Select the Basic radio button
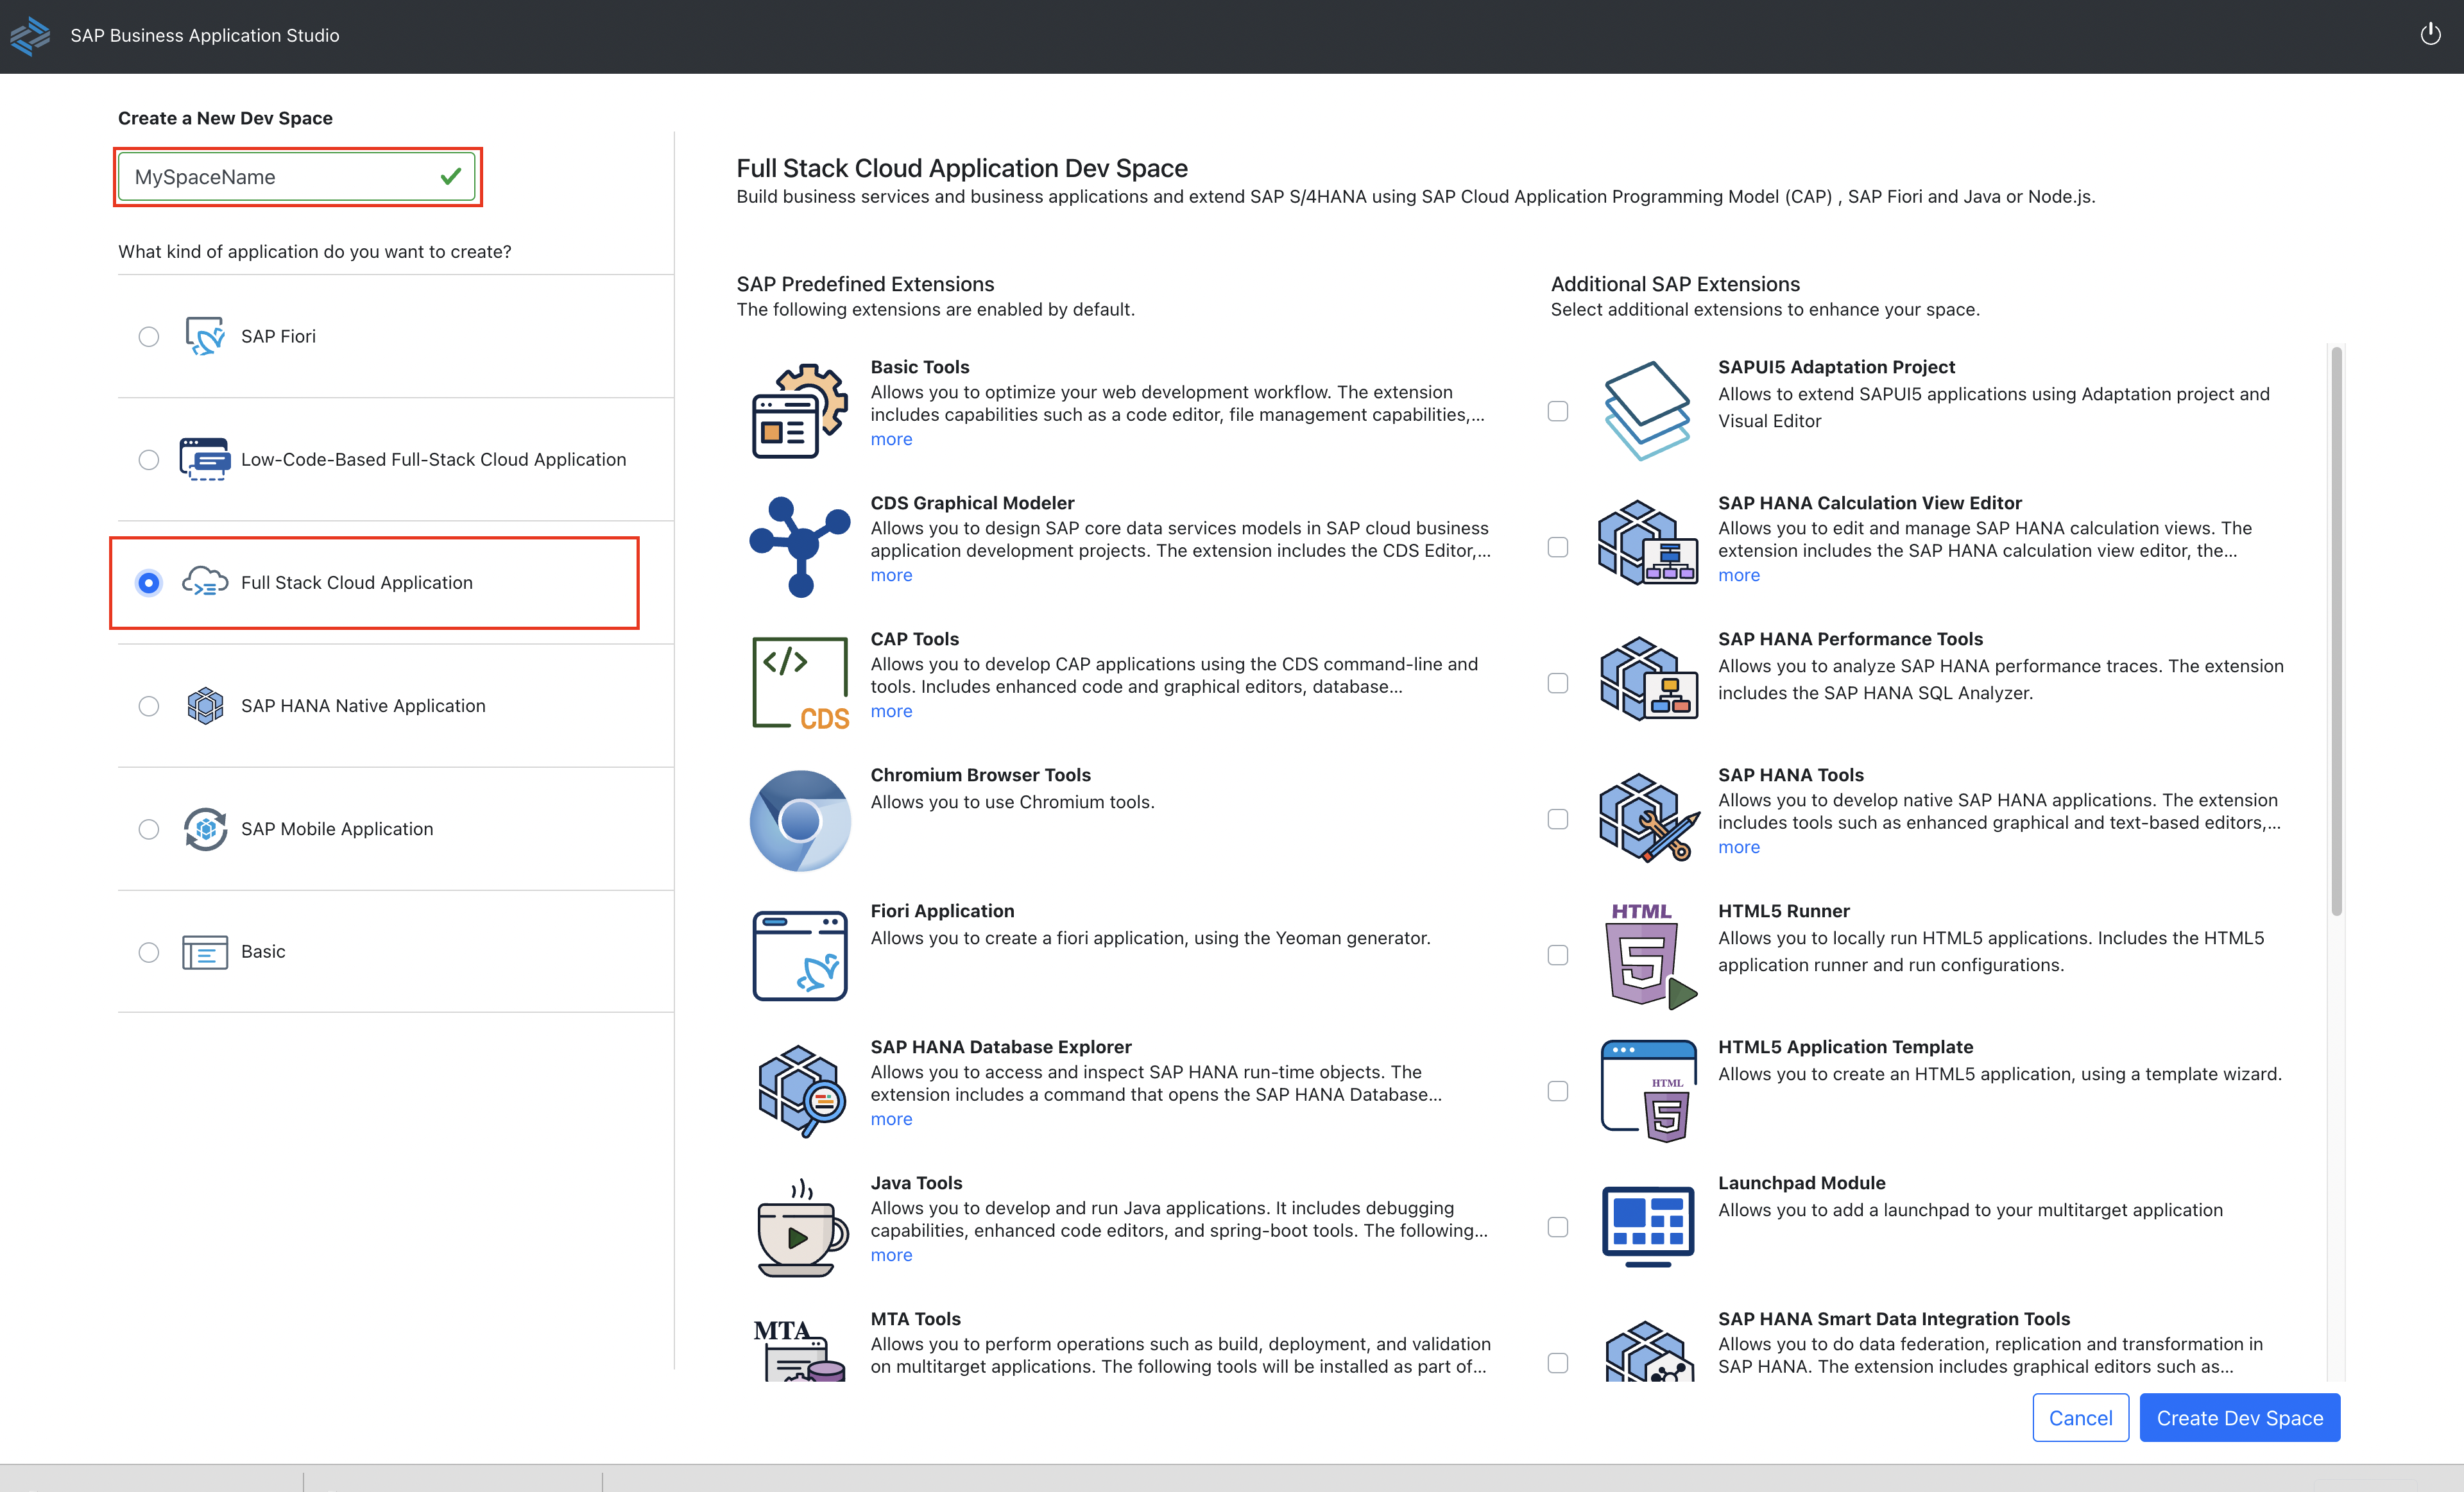 (149, 953)
